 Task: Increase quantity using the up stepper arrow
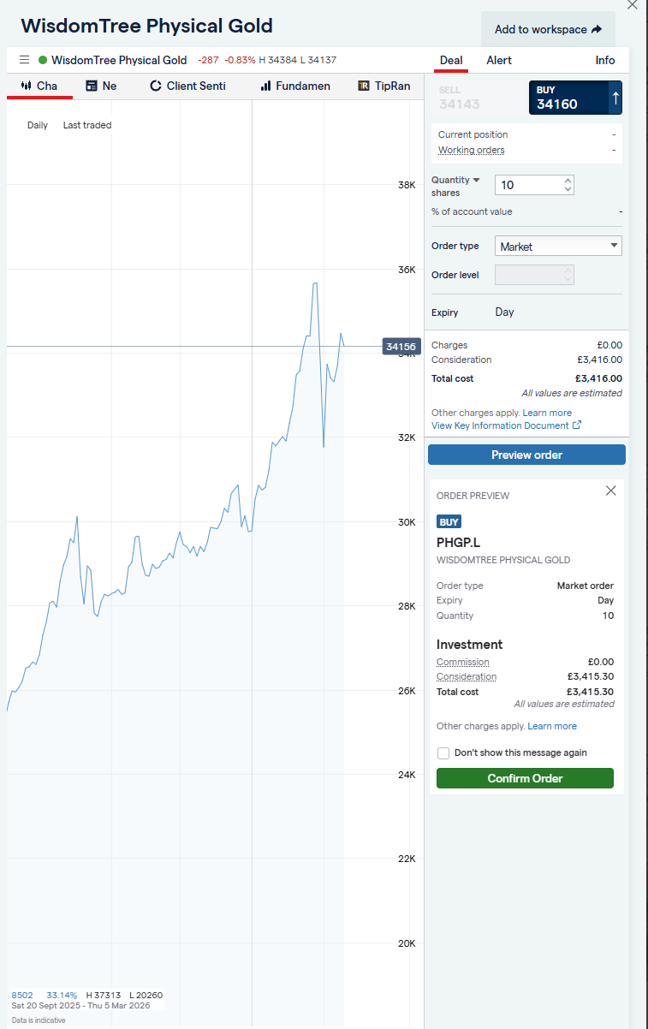pos(568,180)
